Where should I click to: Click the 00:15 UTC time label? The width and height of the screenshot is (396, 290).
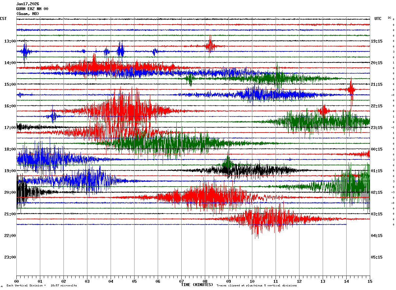(377, 149)
